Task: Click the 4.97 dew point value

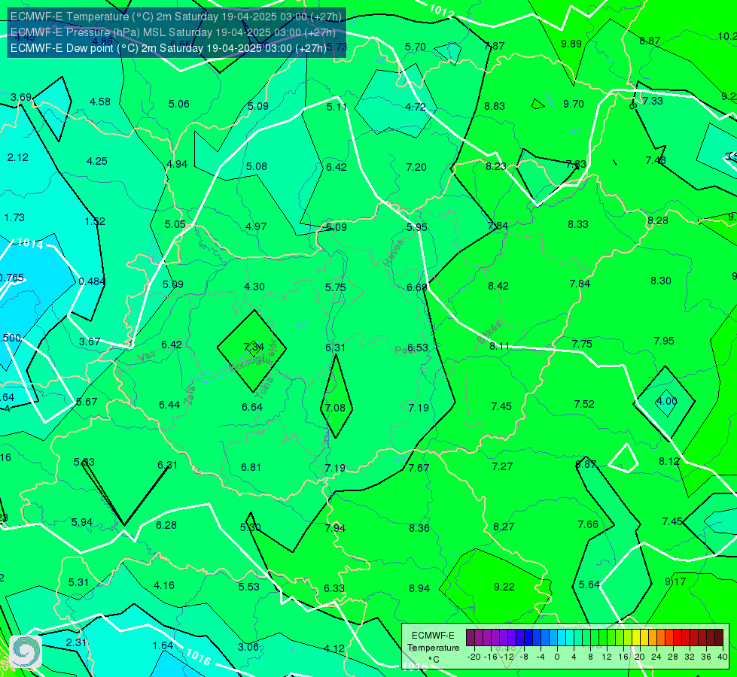Action: click(x=256, y=226)
